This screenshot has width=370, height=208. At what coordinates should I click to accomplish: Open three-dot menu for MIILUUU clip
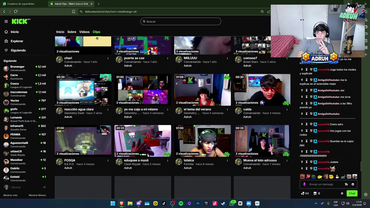pos(227,58)
